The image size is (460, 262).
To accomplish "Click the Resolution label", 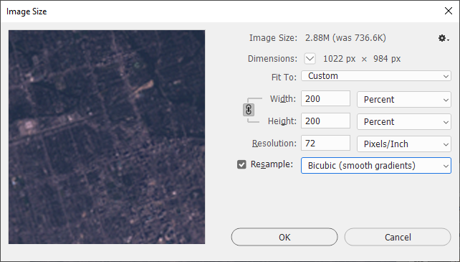I will [x=274, y=144].
